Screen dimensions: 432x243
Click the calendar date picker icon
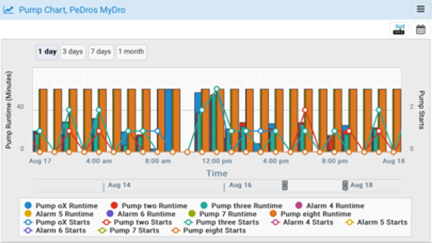[420, 29]
